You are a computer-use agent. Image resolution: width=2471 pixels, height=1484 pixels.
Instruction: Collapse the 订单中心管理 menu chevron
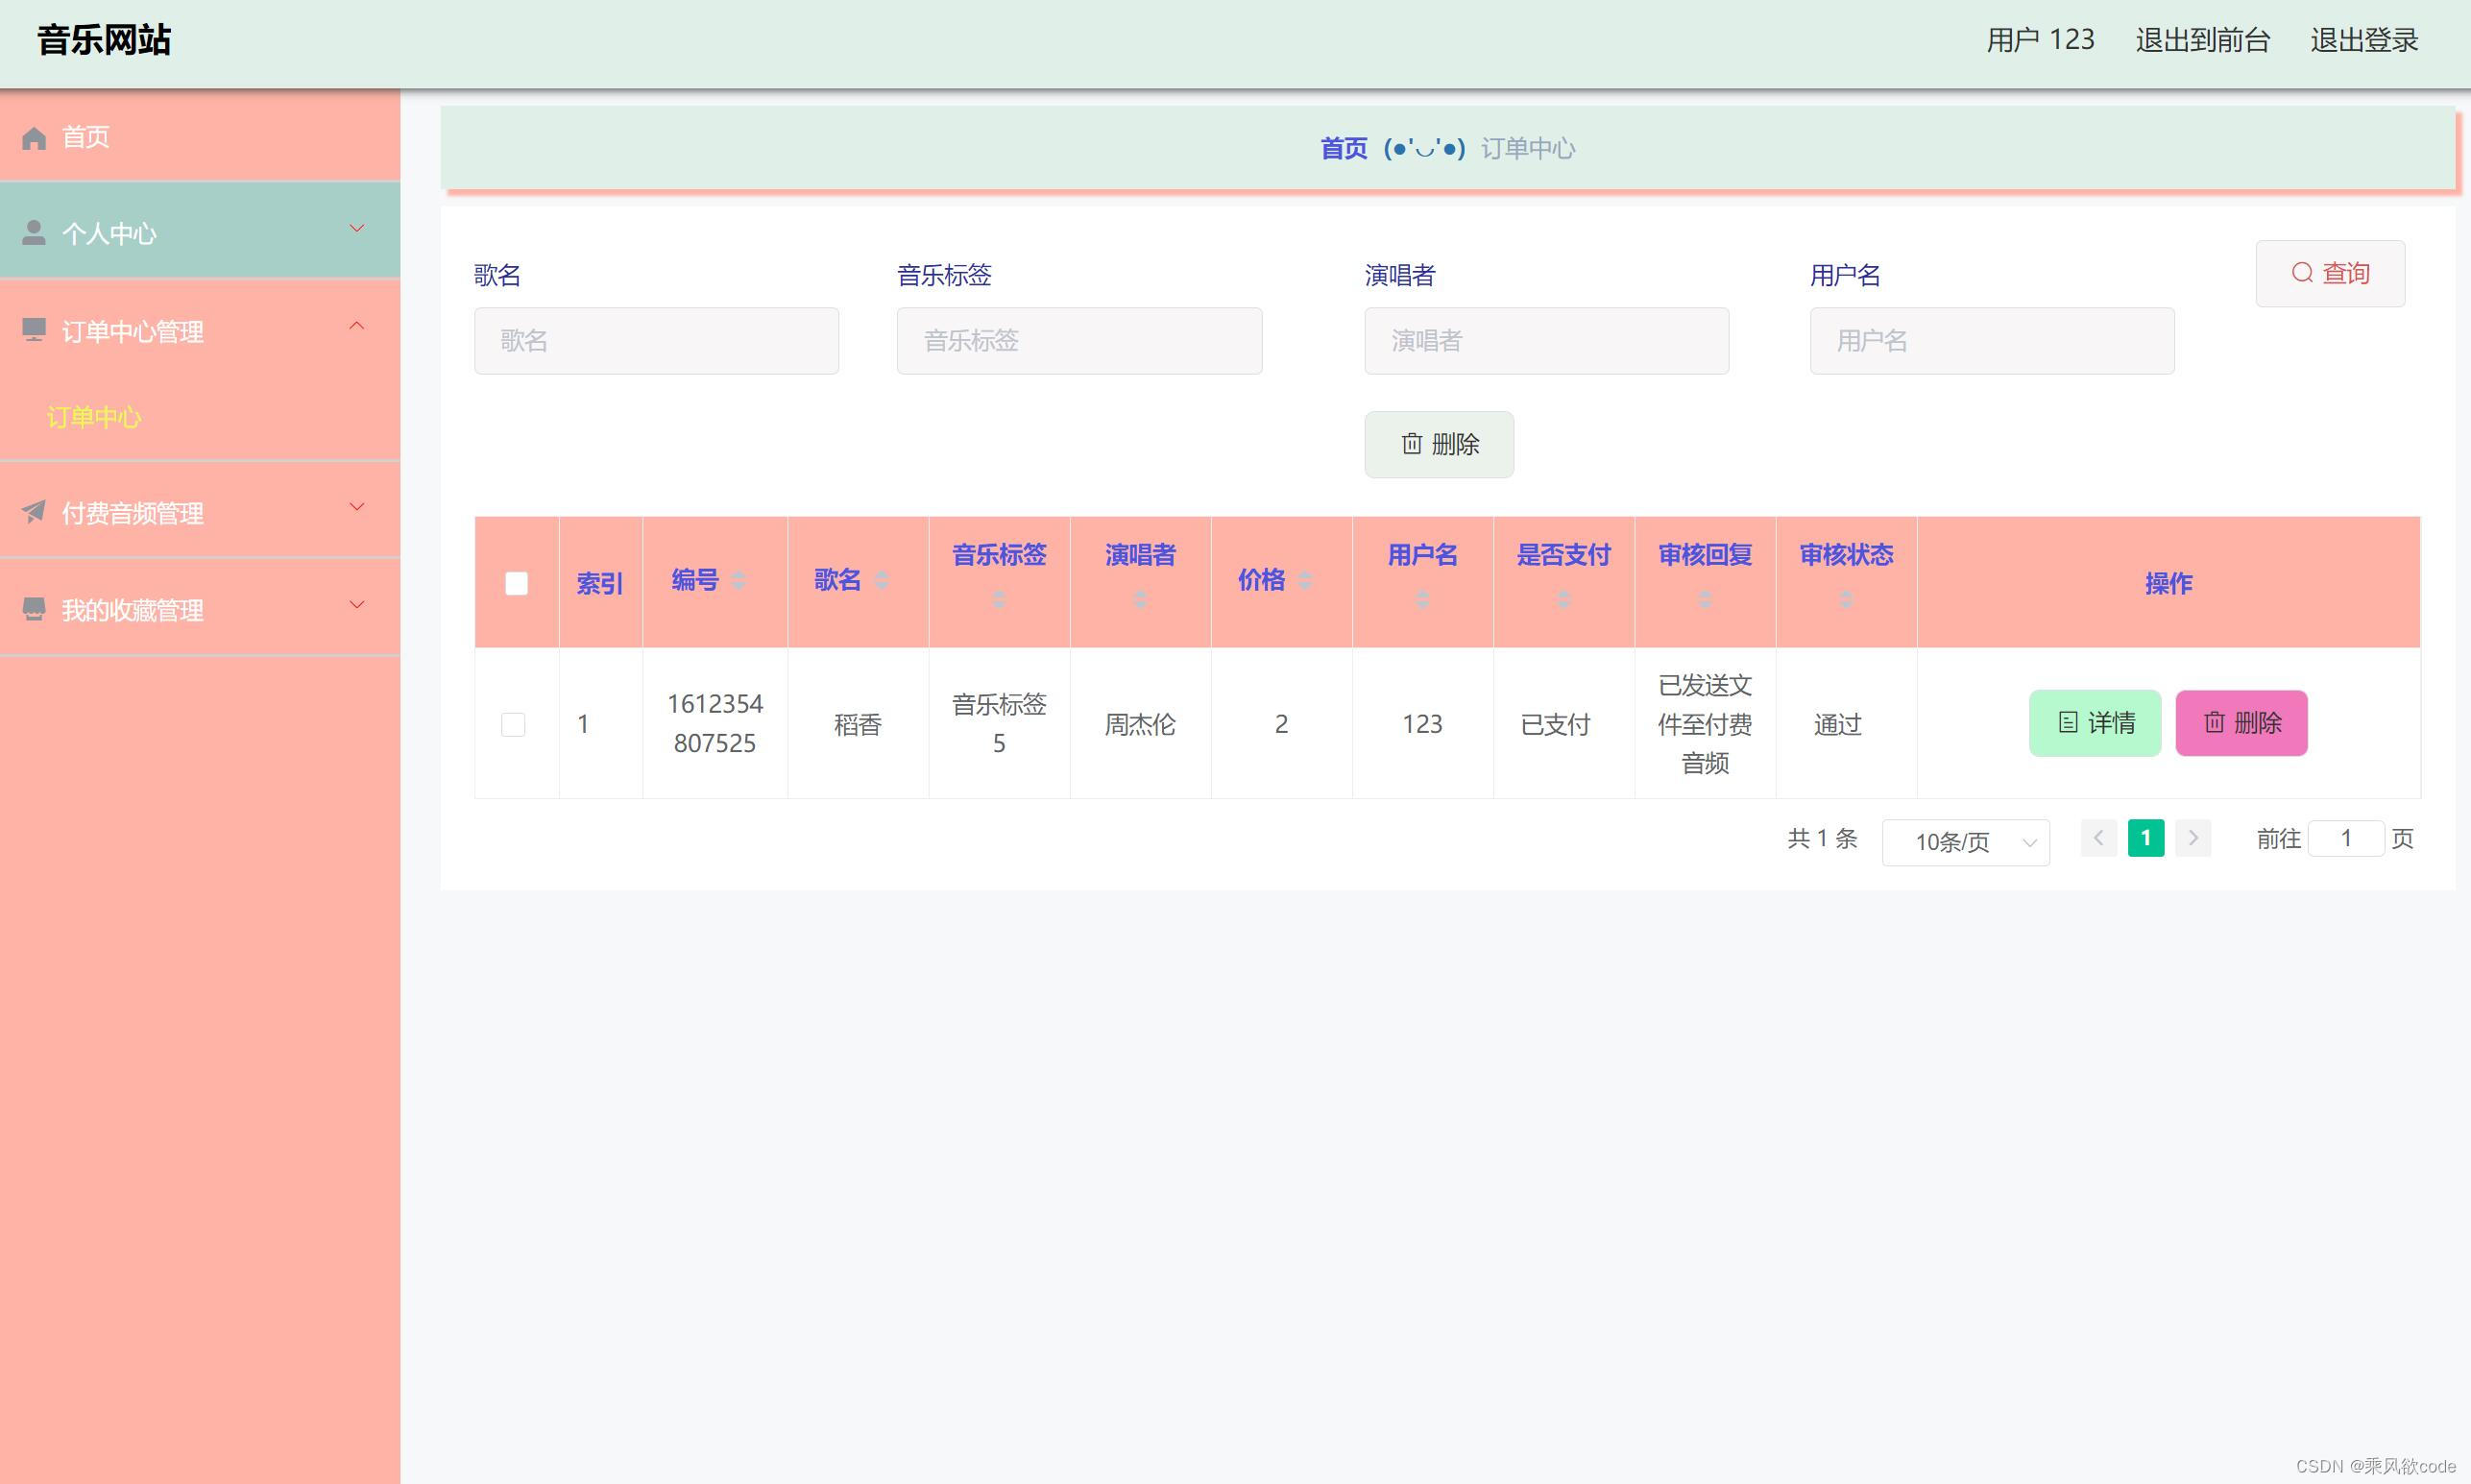356,326
